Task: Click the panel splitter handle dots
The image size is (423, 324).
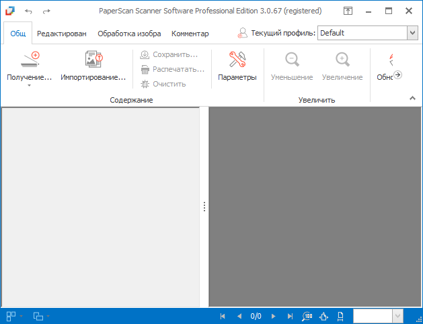Action: (204, 207)
